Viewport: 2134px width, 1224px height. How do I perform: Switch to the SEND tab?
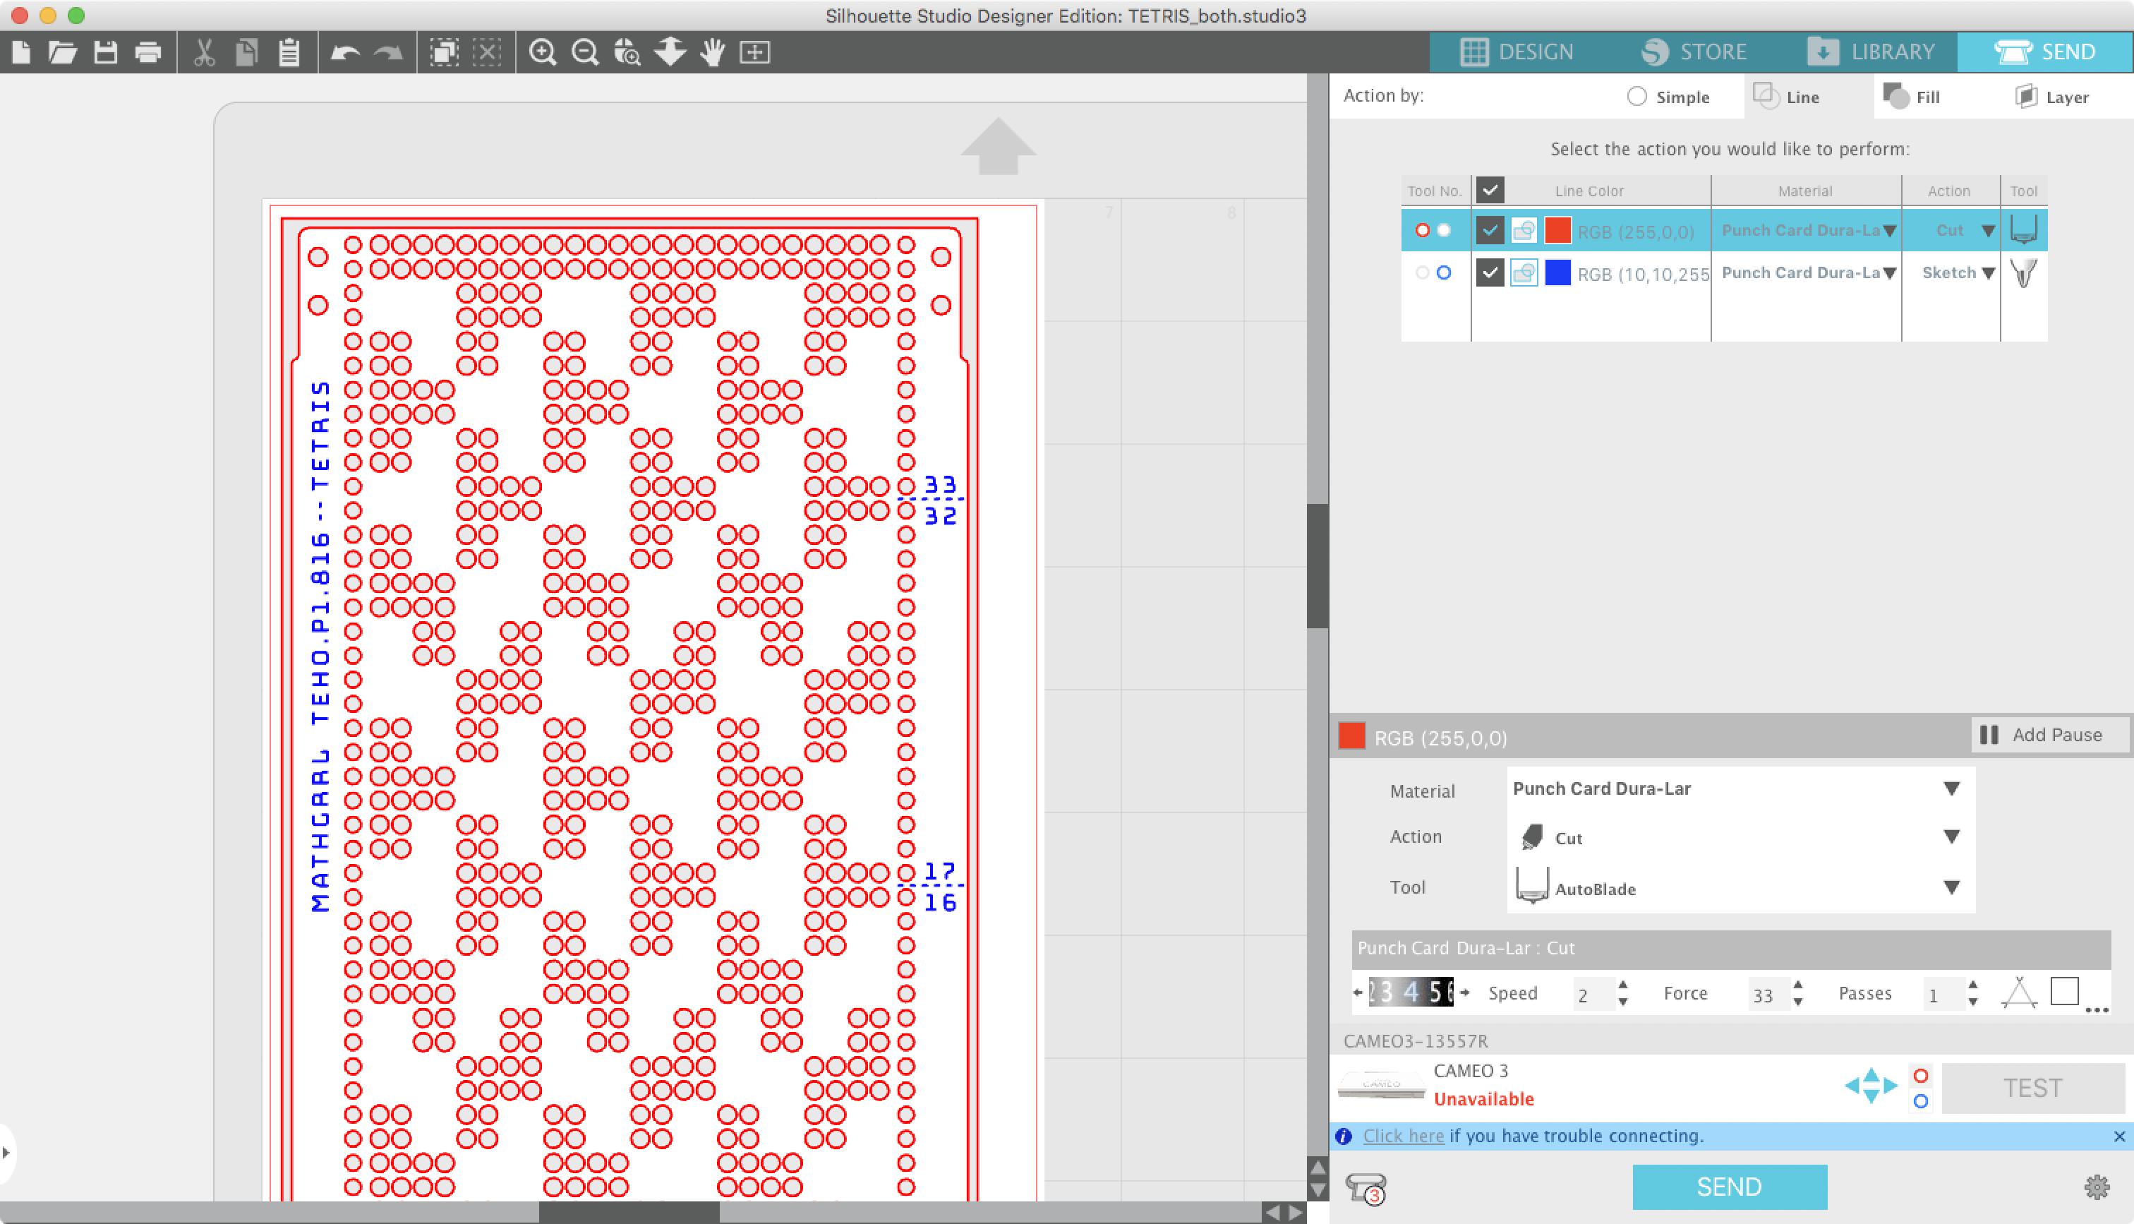click(2046, 52)
